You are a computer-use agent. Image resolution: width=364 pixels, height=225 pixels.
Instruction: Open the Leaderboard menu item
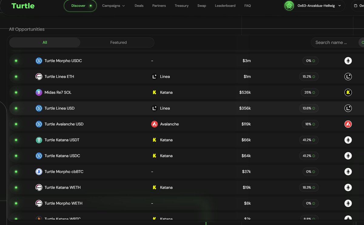[225, 6]
